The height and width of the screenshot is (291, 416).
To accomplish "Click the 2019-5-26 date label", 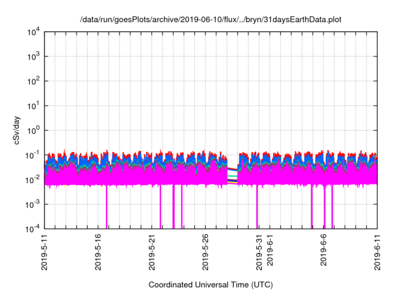I will (x=205, y=252).
